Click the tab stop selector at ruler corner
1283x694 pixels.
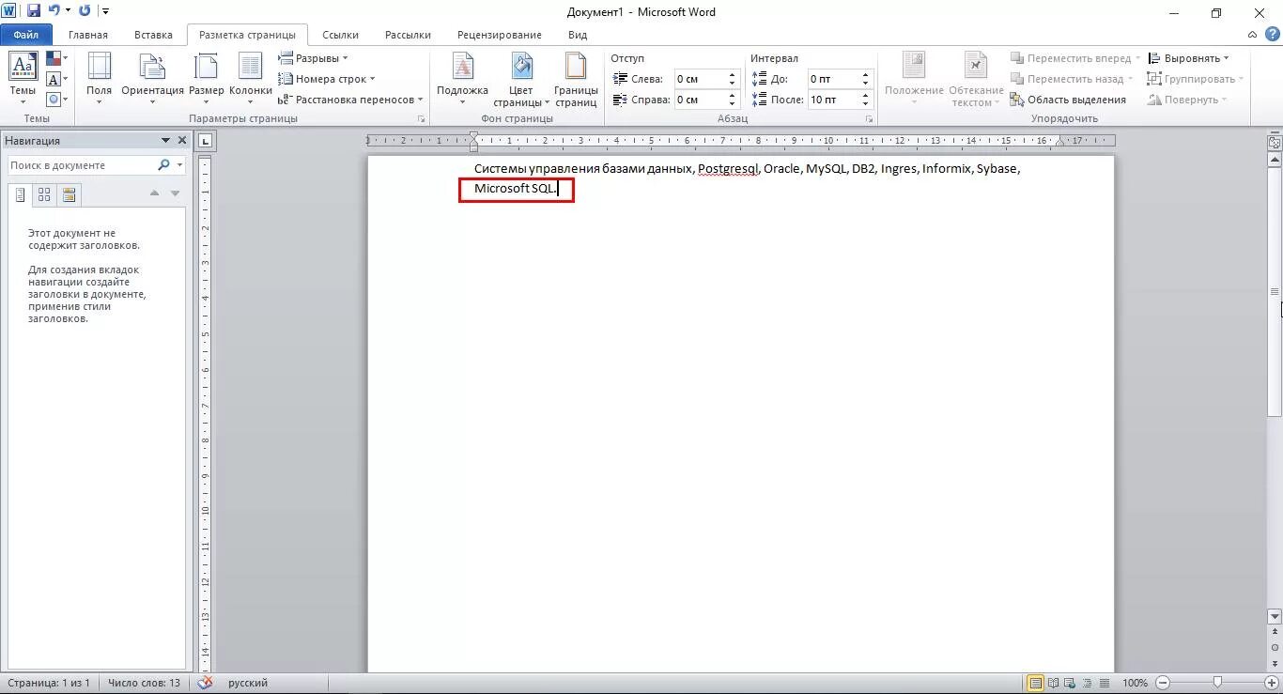point(207,141)
